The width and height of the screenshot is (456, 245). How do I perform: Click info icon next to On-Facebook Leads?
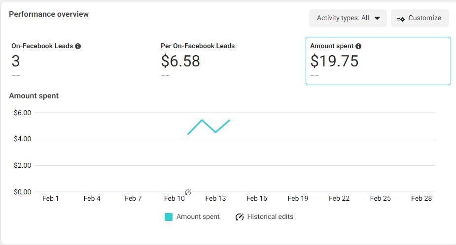[78, 46]
